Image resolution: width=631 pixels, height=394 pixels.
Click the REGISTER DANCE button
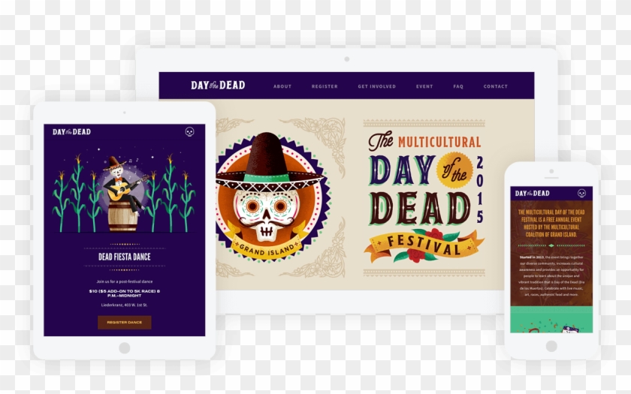(x=125, y=323)
